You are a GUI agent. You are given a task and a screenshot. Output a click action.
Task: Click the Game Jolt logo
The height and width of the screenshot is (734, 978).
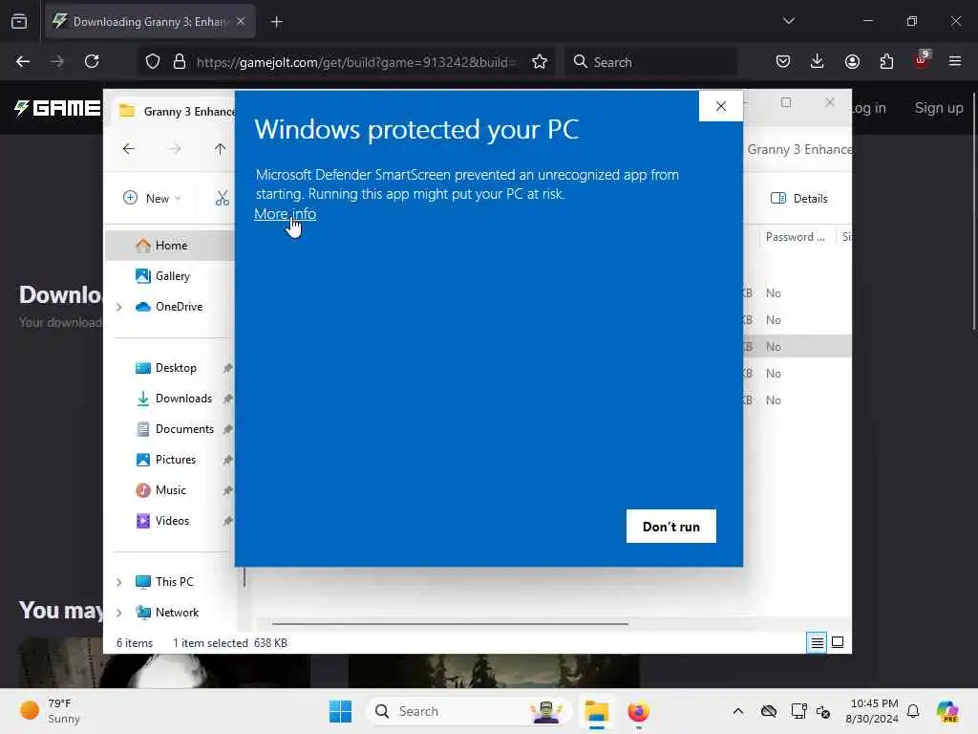pos(57,109)
